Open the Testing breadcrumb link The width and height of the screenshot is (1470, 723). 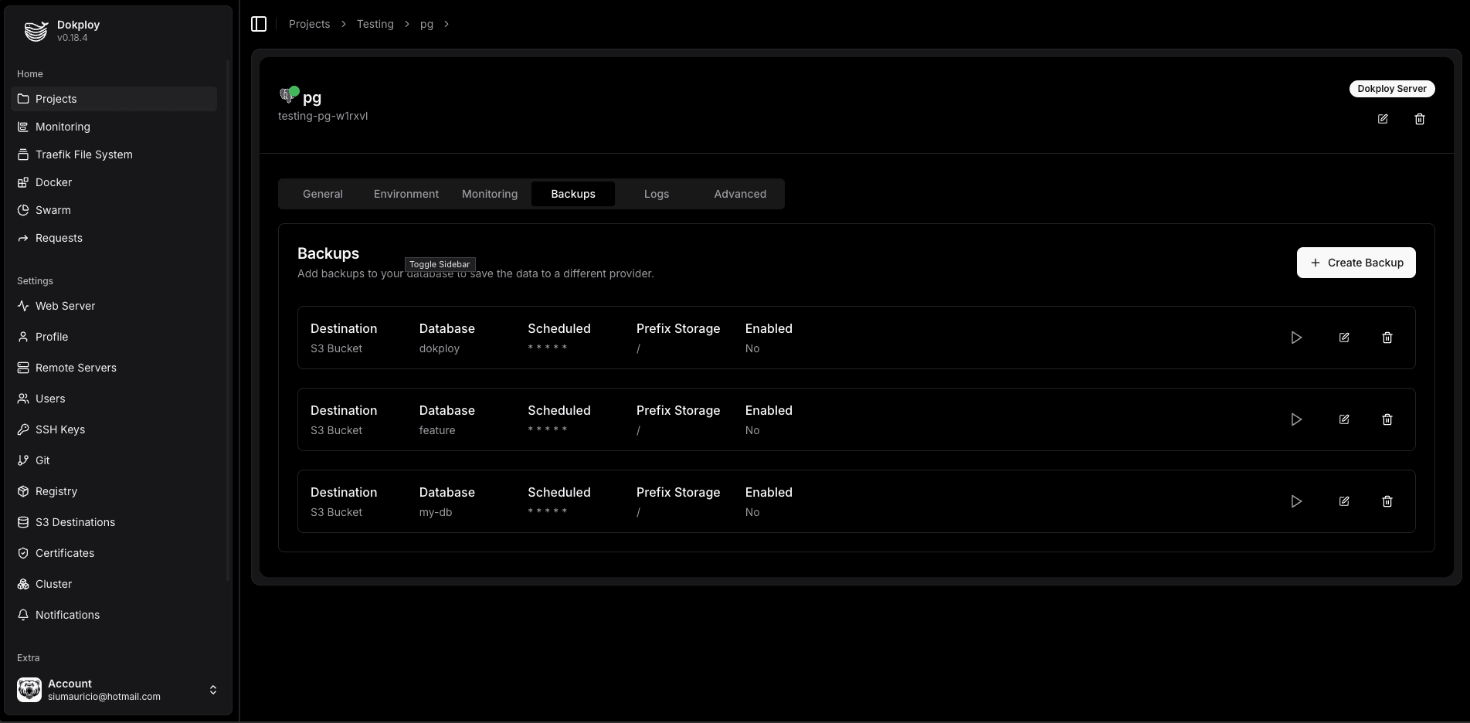[375, 24]
